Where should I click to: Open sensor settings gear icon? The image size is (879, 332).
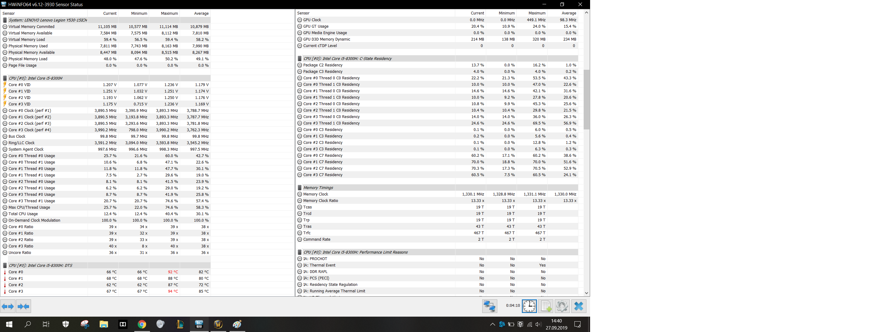coord(562,306)
